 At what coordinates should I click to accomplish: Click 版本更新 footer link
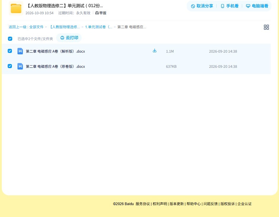pyautogui.click(x=177, y=204)
